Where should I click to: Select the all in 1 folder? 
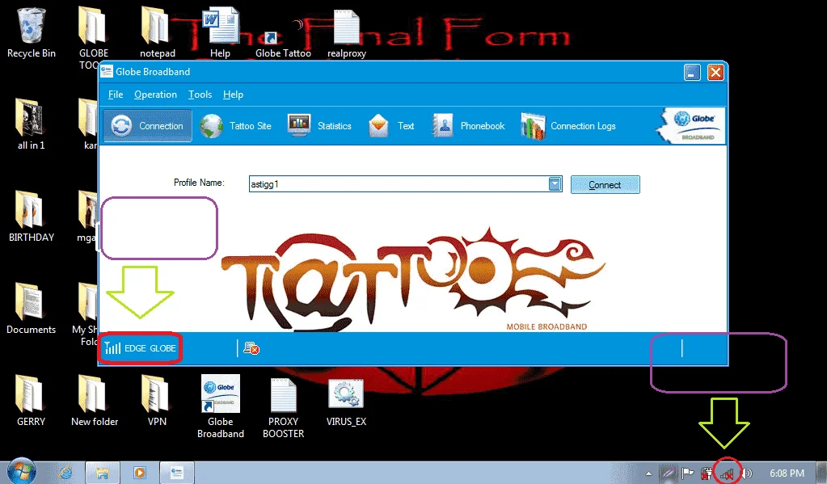[31, 117]
